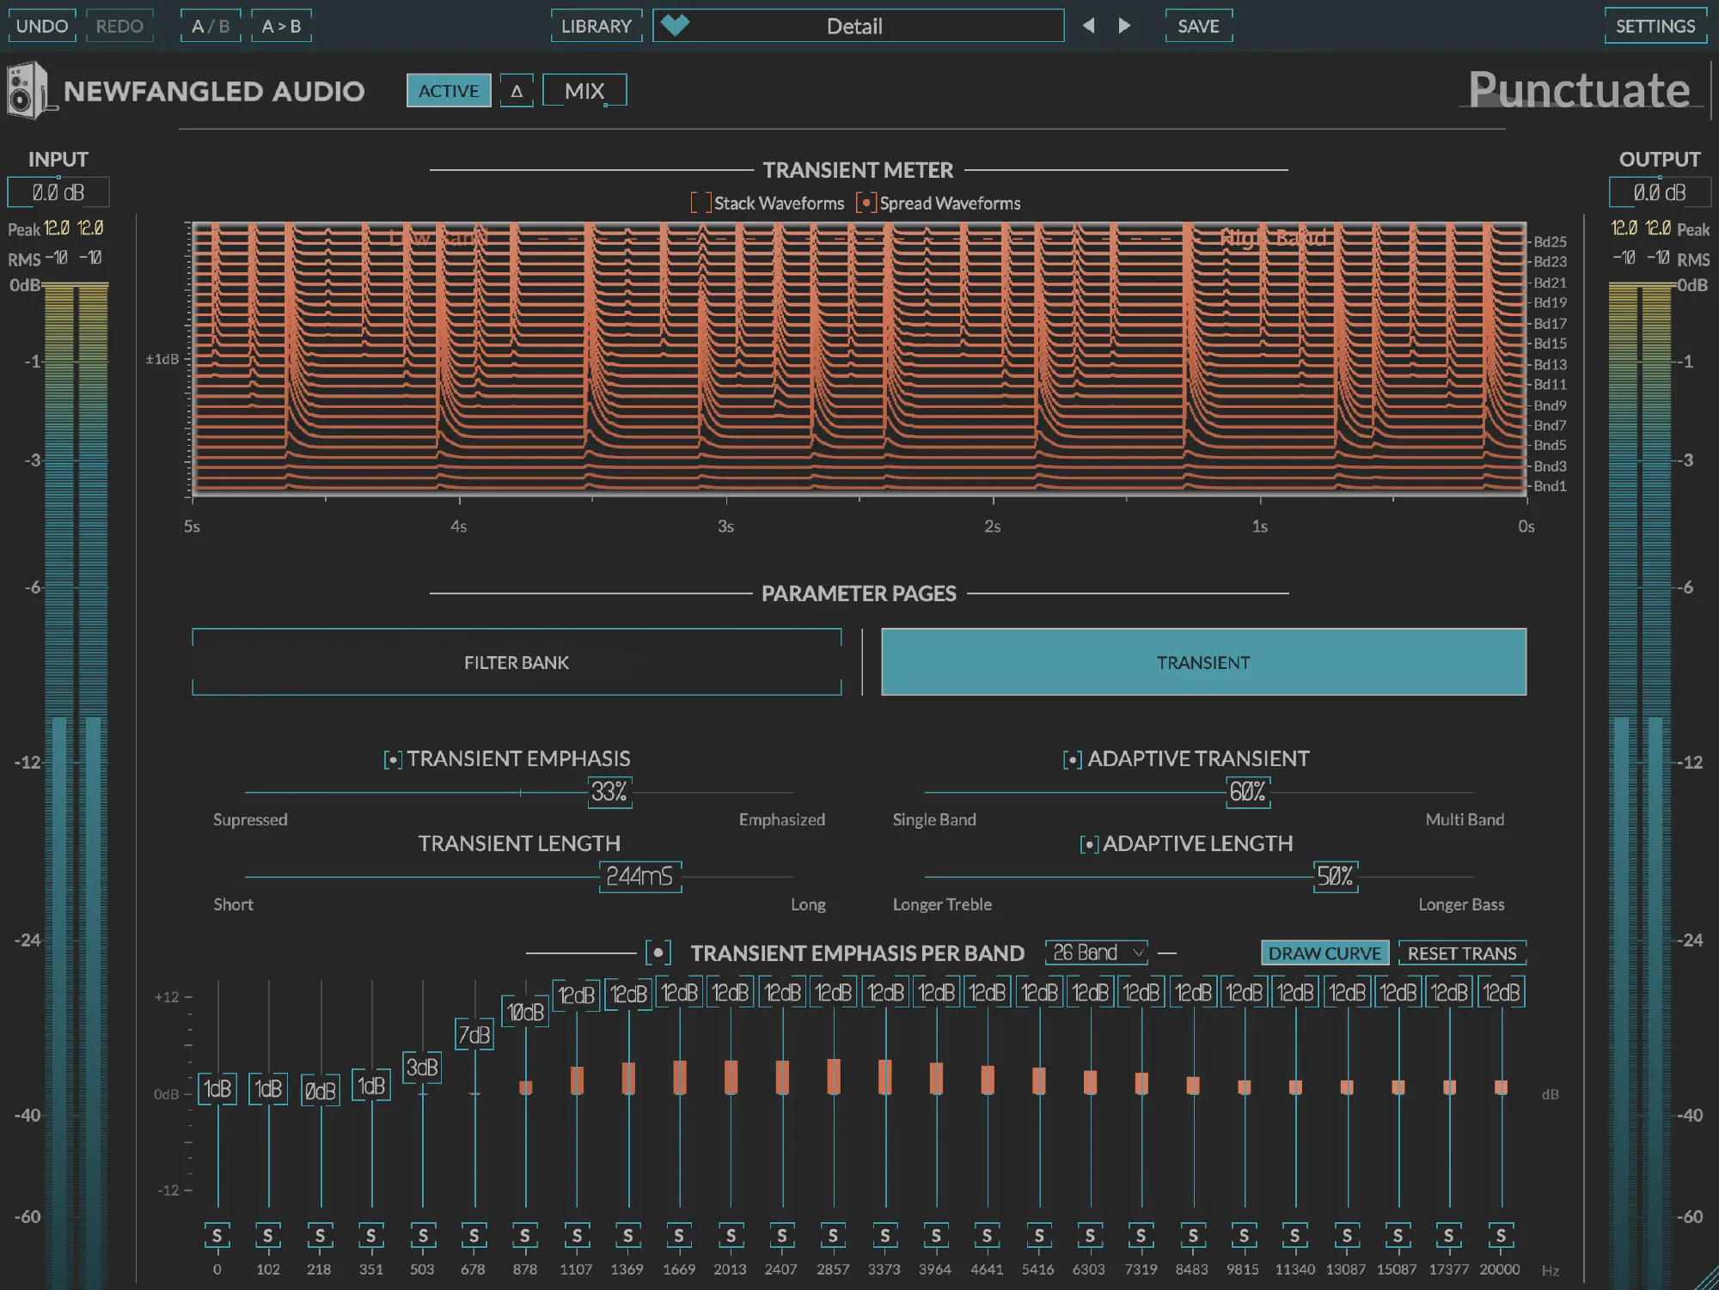Viewport: 1719px width, 1290px height.
Task: Click the Newfangled Audio speaker logo
Action: click(28, 91)
